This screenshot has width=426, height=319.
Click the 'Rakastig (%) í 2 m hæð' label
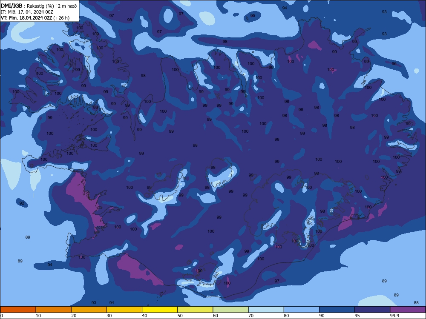pos(52,6)
